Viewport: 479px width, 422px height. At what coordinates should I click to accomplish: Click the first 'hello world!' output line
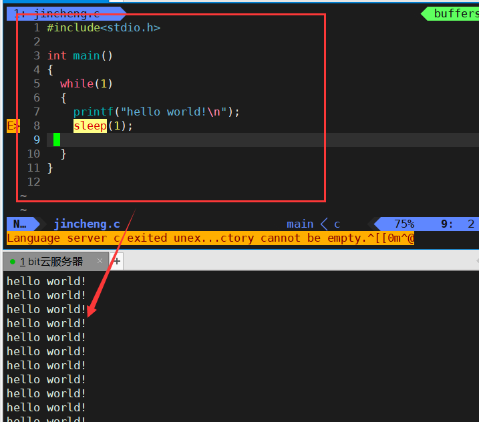coord(46,281)
